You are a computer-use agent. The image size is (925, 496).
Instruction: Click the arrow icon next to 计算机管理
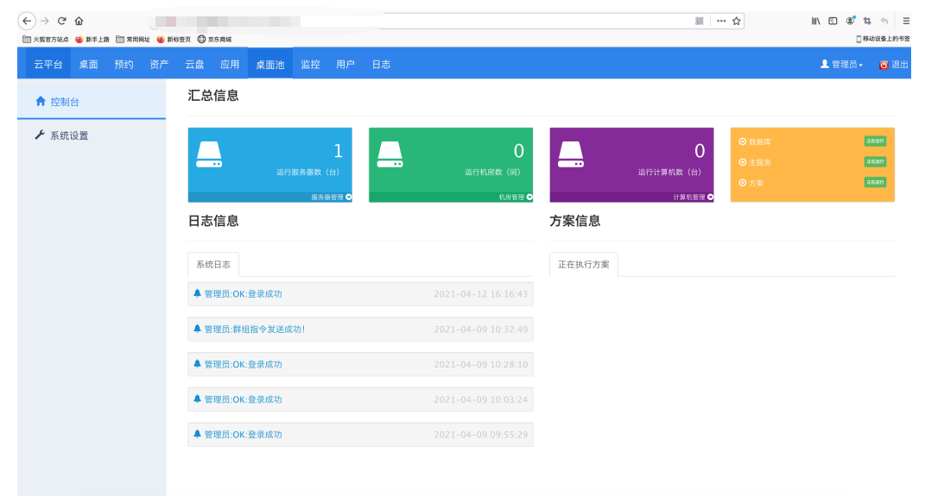tap(710, 197)
